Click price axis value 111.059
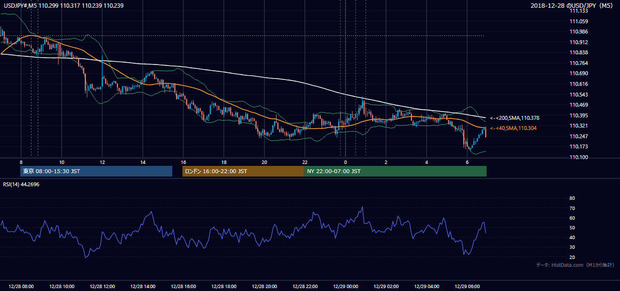620x291 pixels. pyautogui.click(x=578, y=21)
